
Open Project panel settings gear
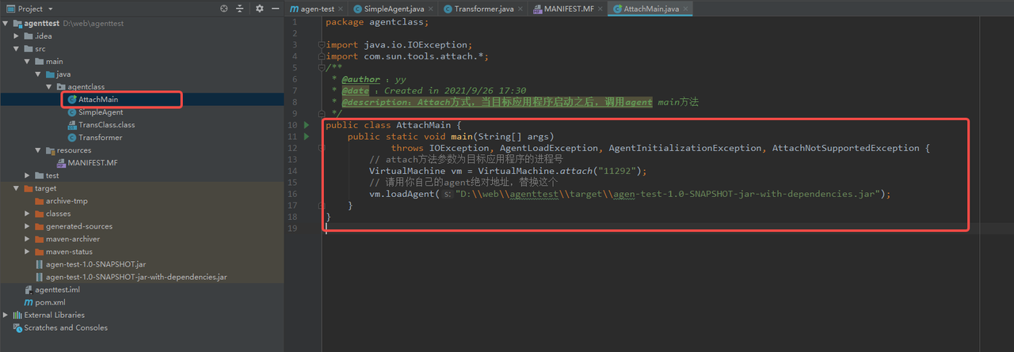coord(260,9)
